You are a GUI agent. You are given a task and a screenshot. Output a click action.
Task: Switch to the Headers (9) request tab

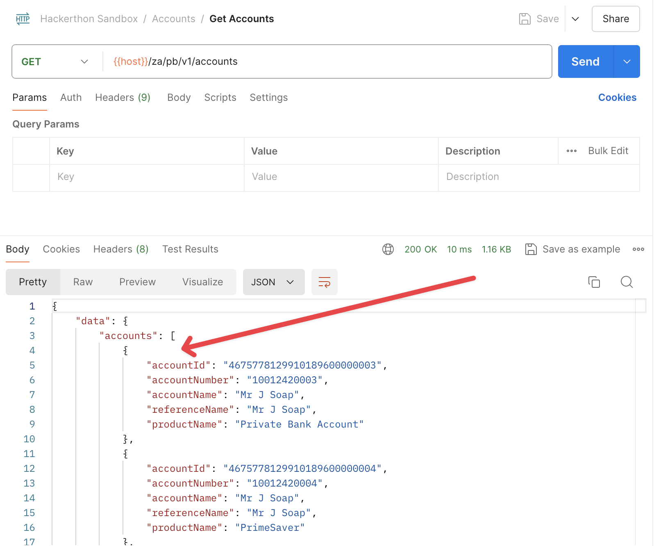123,98
